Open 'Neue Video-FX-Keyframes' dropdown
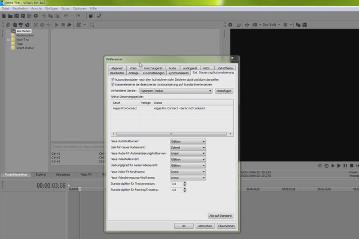359x239 pixels. tap(188, 171)
